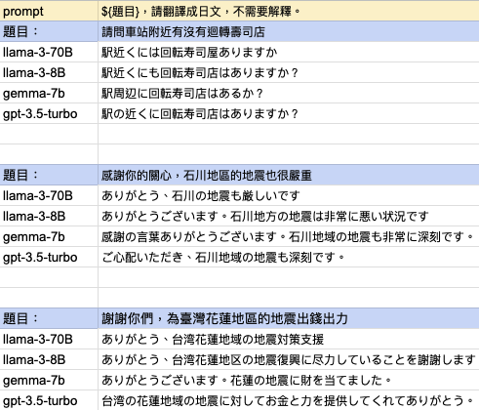The height and width of the screenshot is (410, 479).
Task: Click the third 題目： label cell
Action: click(49, 318)
